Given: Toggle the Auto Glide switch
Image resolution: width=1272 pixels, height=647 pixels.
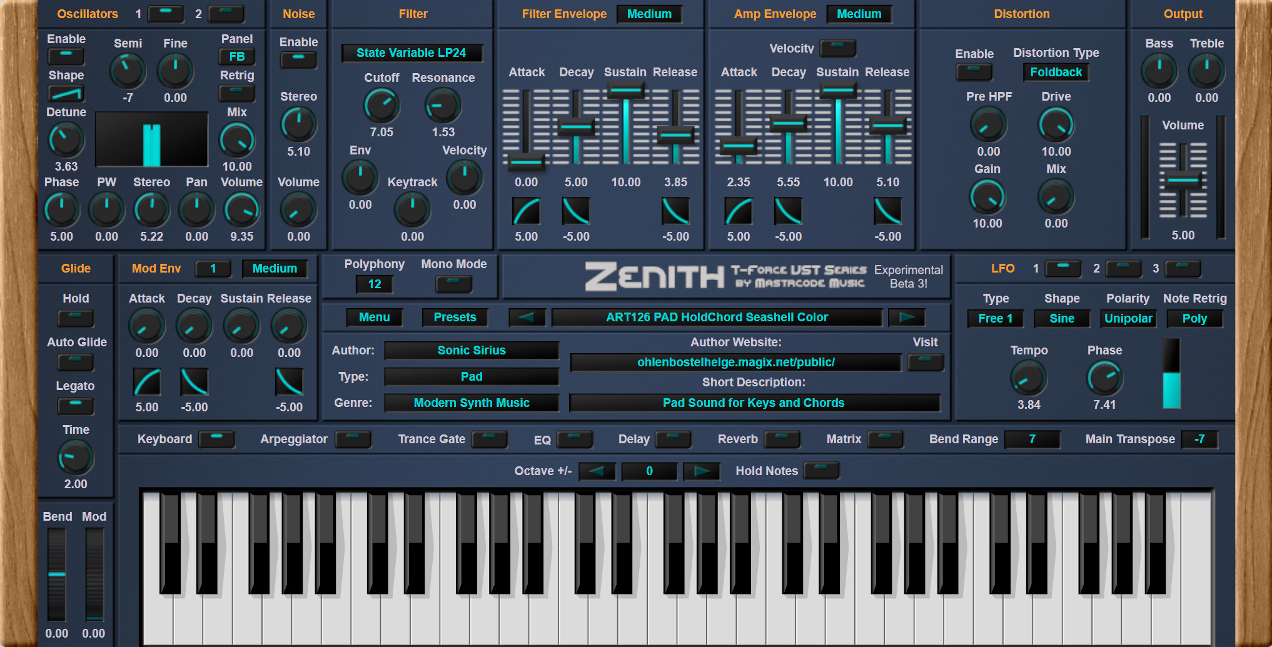Looking at the screenshot, I should pos(76,362).
